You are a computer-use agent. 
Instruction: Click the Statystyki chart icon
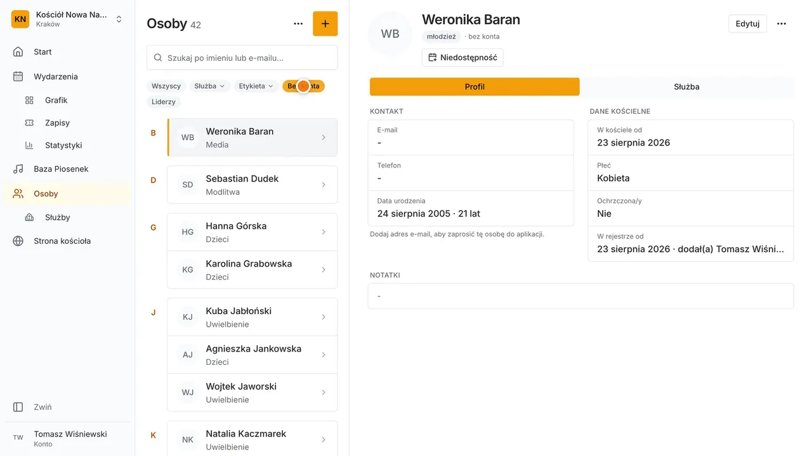[x=29, y=145]
